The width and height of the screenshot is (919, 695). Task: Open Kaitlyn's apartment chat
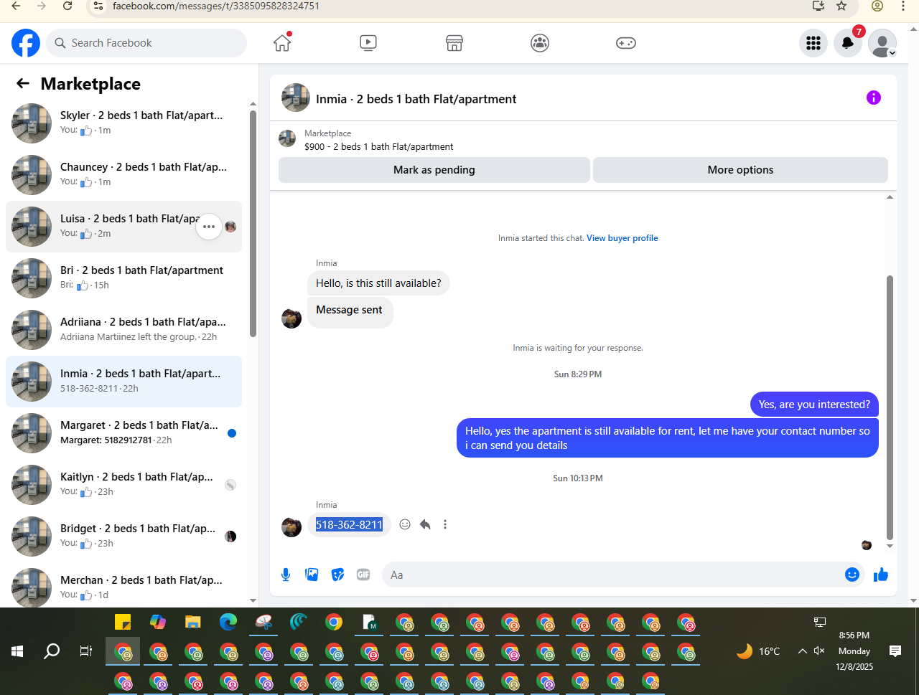[x=123, y=484]
